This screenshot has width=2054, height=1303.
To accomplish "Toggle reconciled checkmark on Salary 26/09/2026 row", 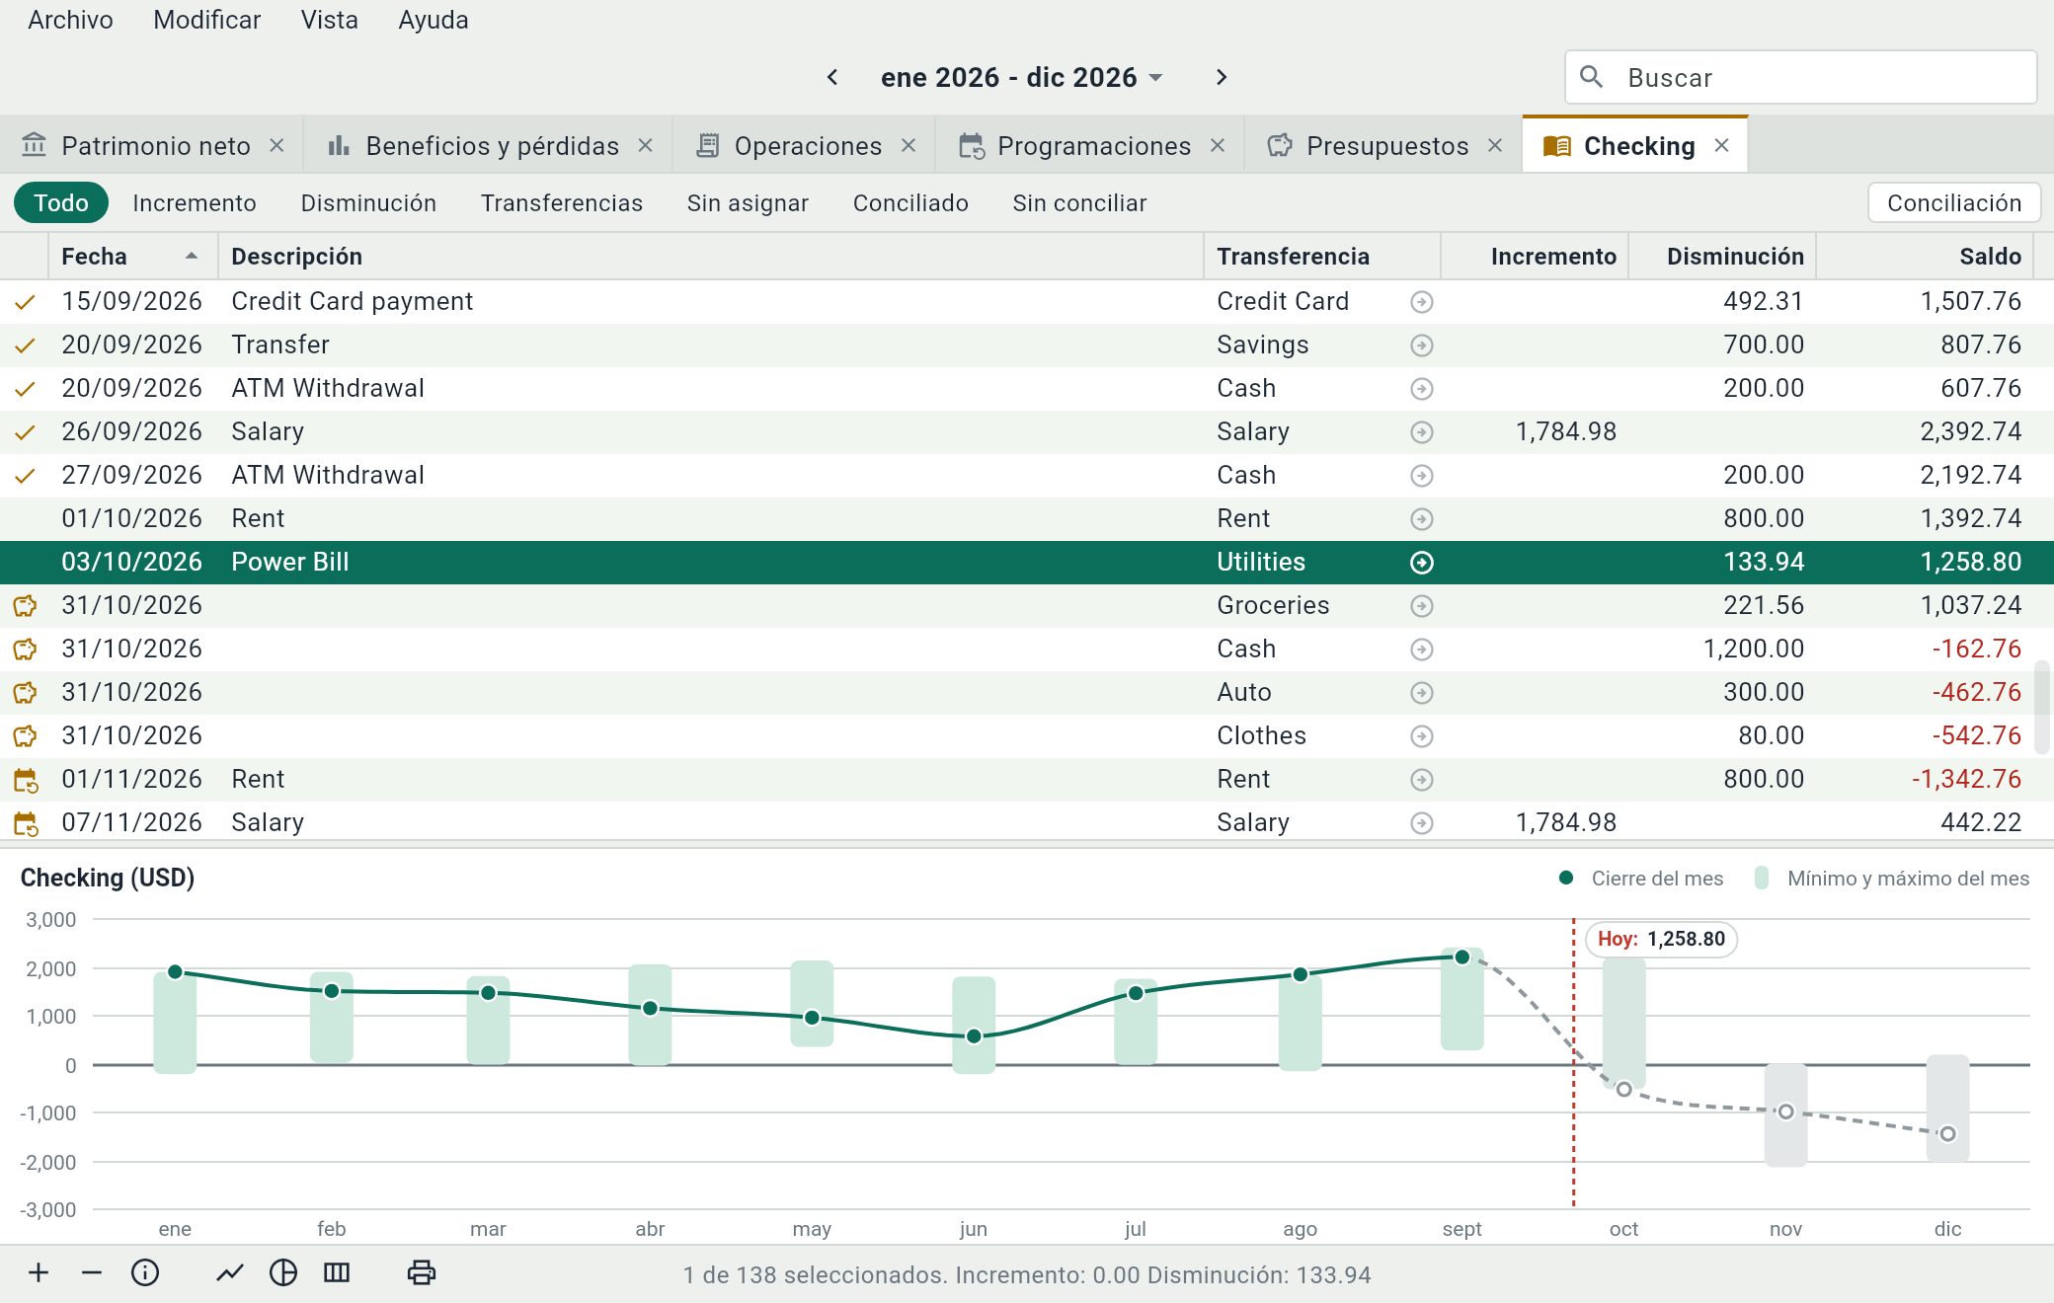I will point(25,432).
